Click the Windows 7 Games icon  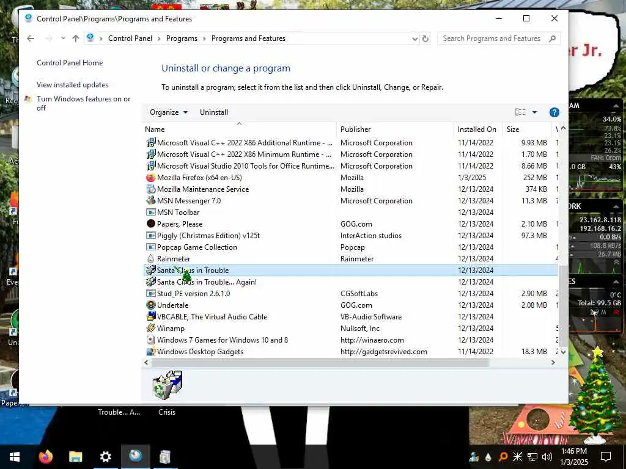point(150,340)
